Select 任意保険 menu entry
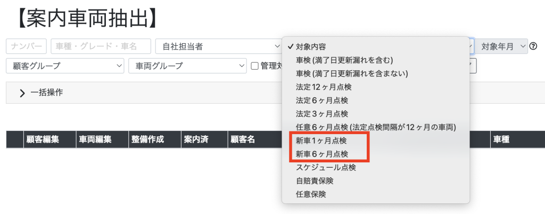 point(311,194)
